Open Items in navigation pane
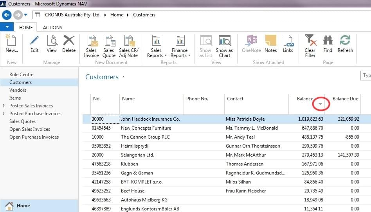Viewport: 371px width, 212px height. (15, 98)
